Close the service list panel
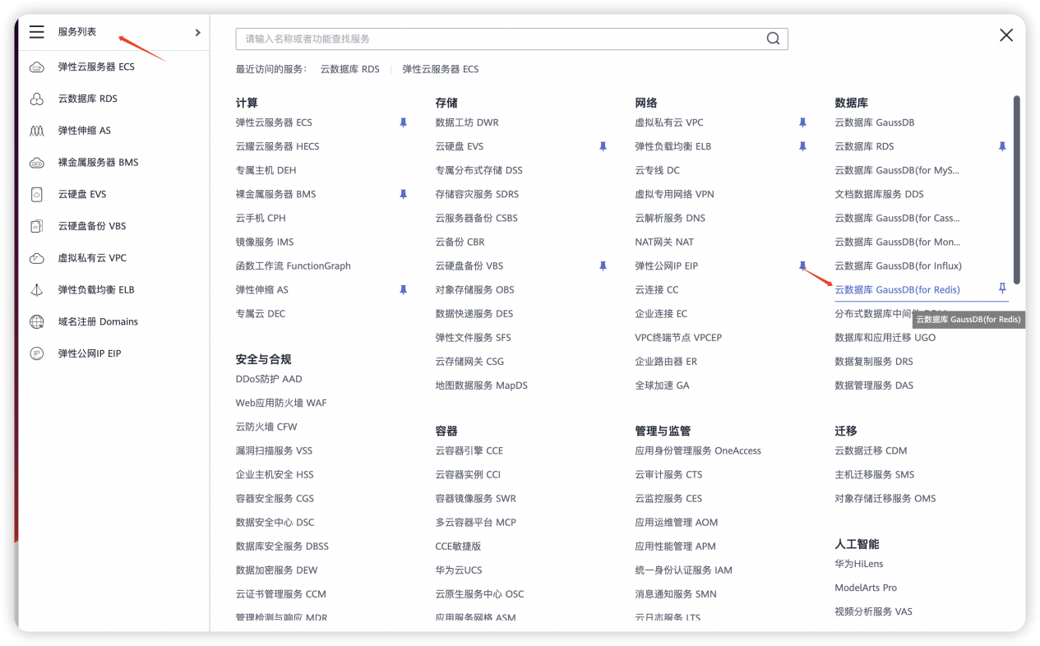 (x=1005, y=35)
